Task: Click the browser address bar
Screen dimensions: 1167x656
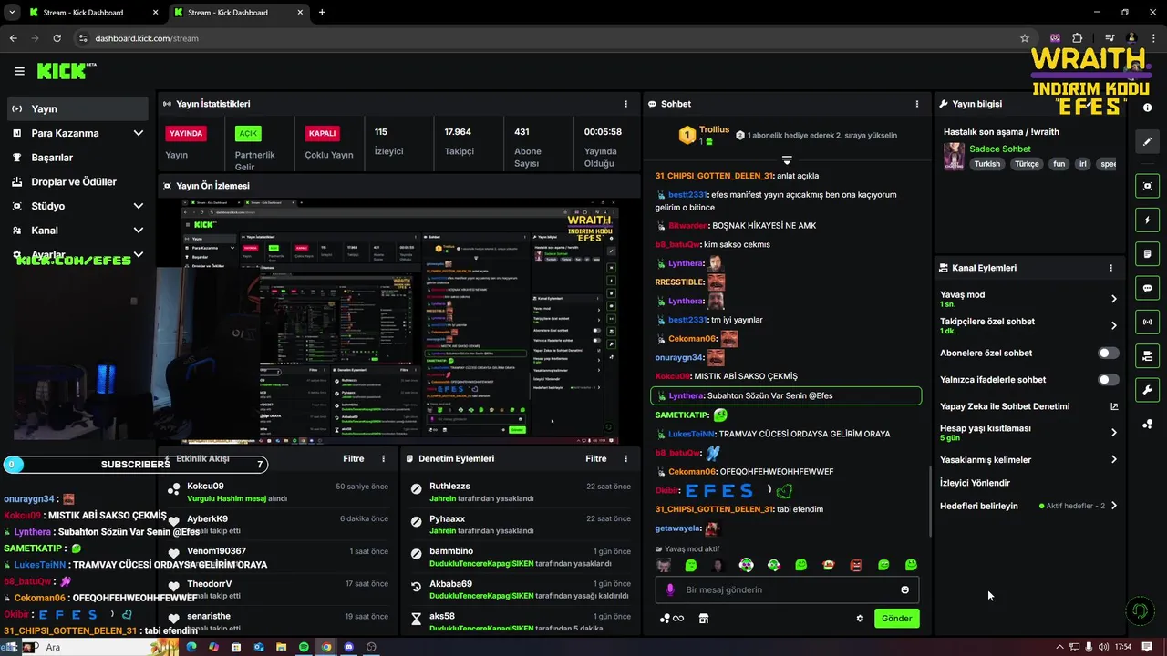Action: 547,38
